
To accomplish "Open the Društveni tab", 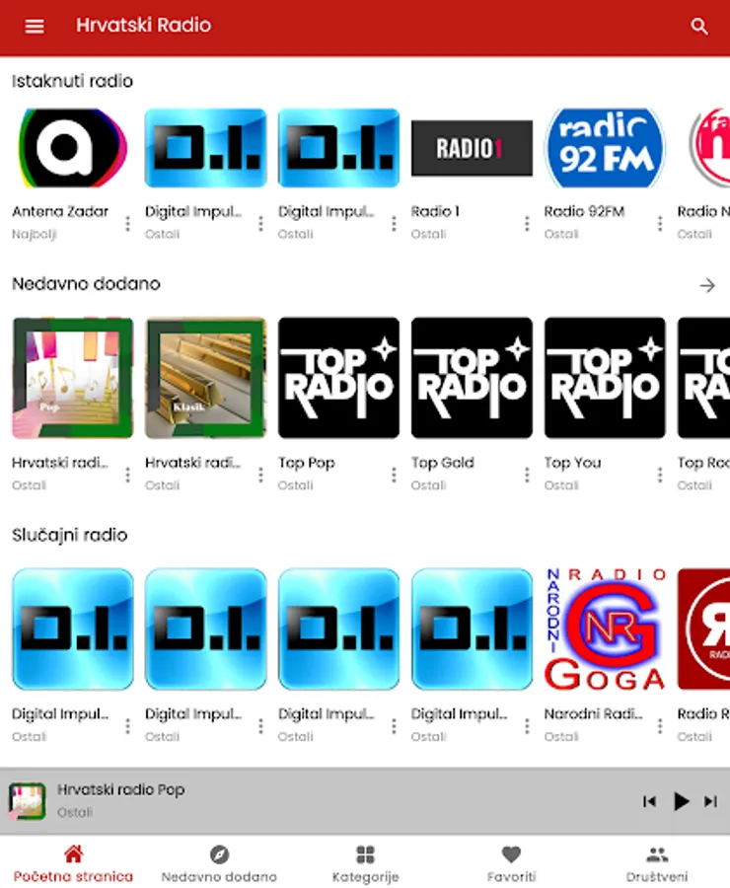I will click(657, 864).
